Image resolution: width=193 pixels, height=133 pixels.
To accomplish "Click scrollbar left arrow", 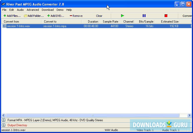I will pyautogui.click(x=4, y=115).
